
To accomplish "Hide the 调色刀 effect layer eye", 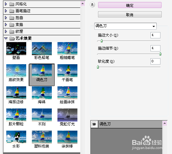I will [x=94, y=124].
